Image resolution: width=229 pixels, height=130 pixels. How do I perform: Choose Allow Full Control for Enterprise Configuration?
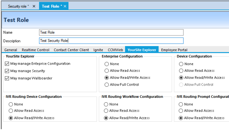pyautogui.click(x=107, y=85)
